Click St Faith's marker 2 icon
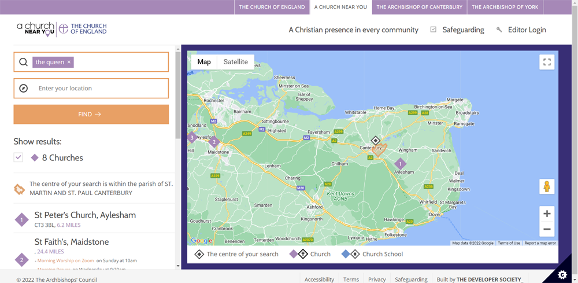This screenshot has width=578, height=283. 22,260
